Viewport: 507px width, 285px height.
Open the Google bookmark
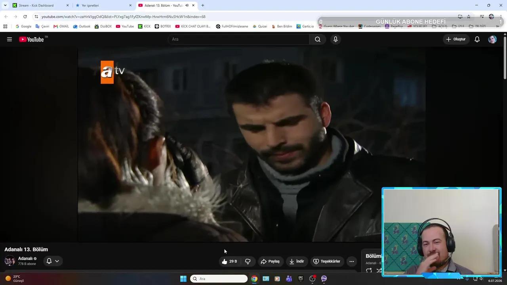[23, 27]
